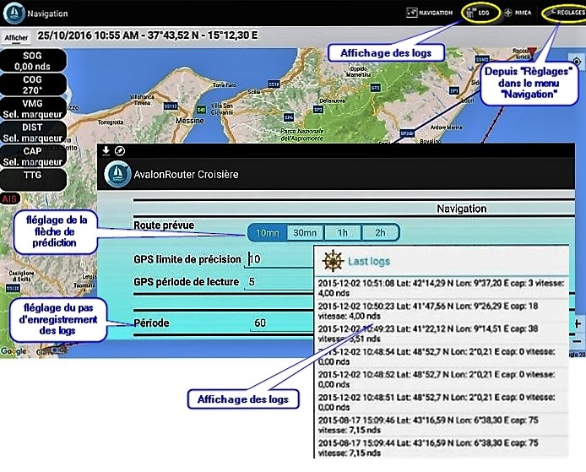This screenshot has height=472, width=586.
Task: Click the GPS limite de précision field
Action: (x=279, y=259)
